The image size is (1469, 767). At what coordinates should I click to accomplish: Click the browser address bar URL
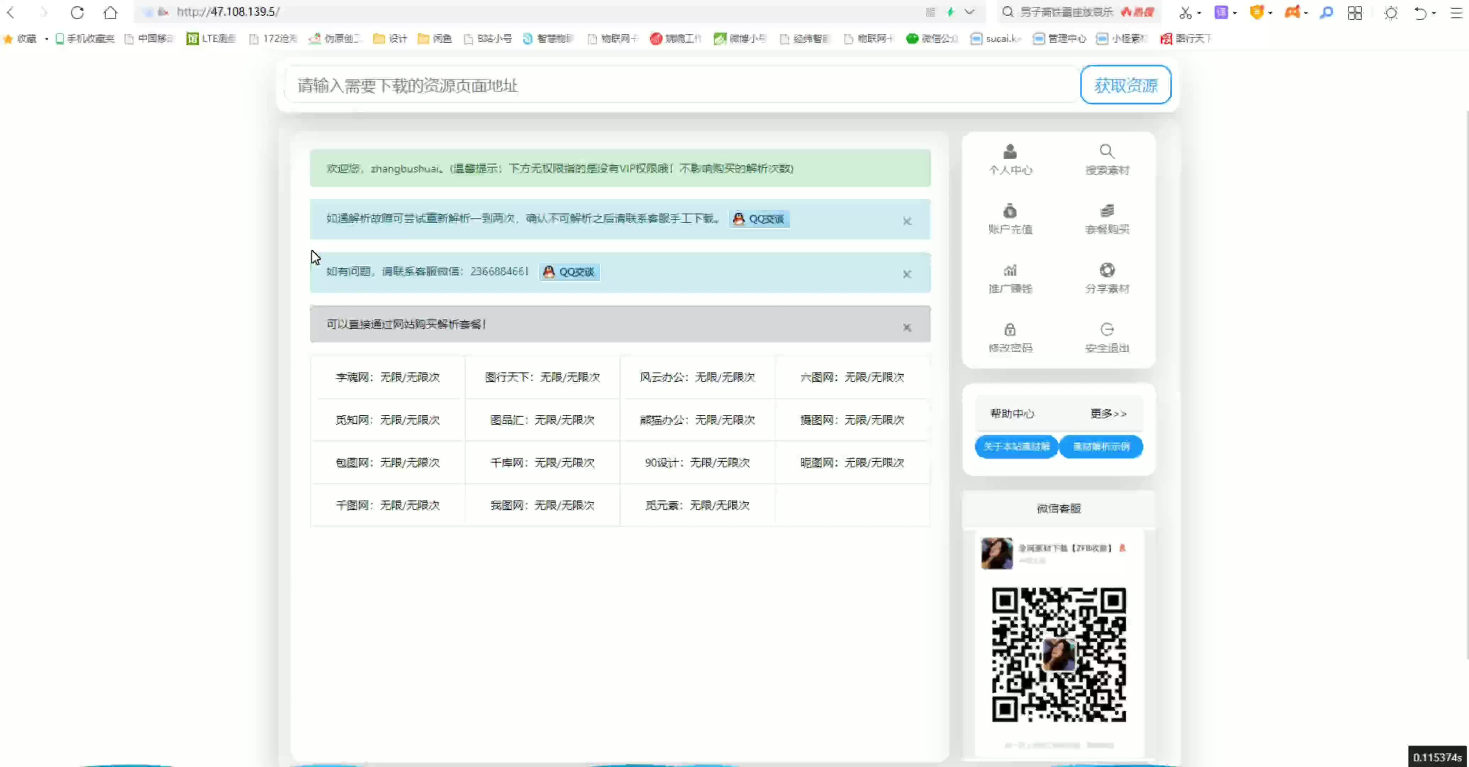[x=228, y=12]
